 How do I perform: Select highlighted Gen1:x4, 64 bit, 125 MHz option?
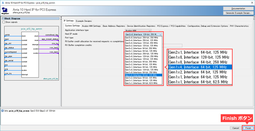[x=143, y=75]
